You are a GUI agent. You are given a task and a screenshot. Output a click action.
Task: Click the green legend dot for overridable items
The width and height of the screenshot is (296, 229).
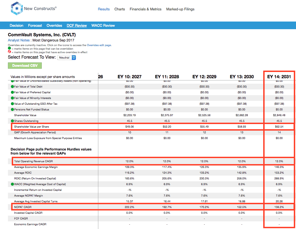tap(10, 48)
